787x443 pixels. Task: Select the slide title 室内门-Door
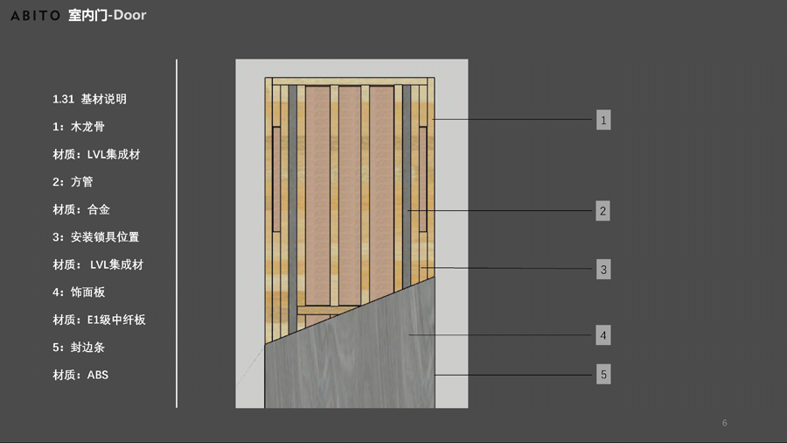pos(107,16)
